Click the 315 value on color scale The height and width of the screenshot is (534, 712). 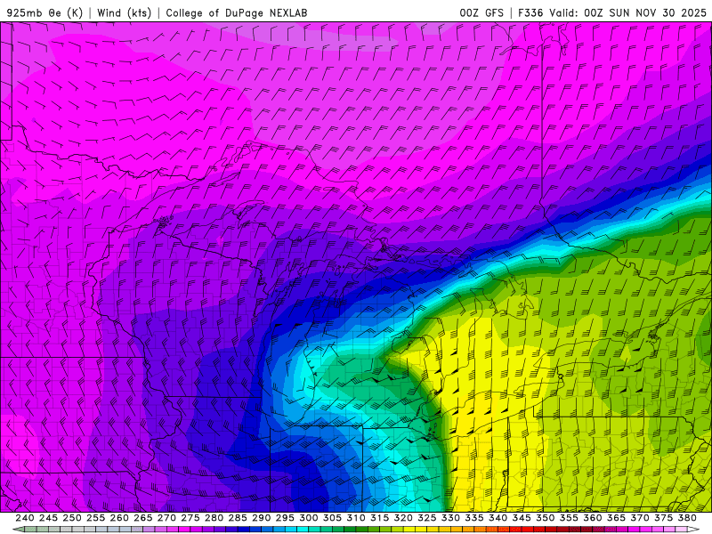coord(379,518)
